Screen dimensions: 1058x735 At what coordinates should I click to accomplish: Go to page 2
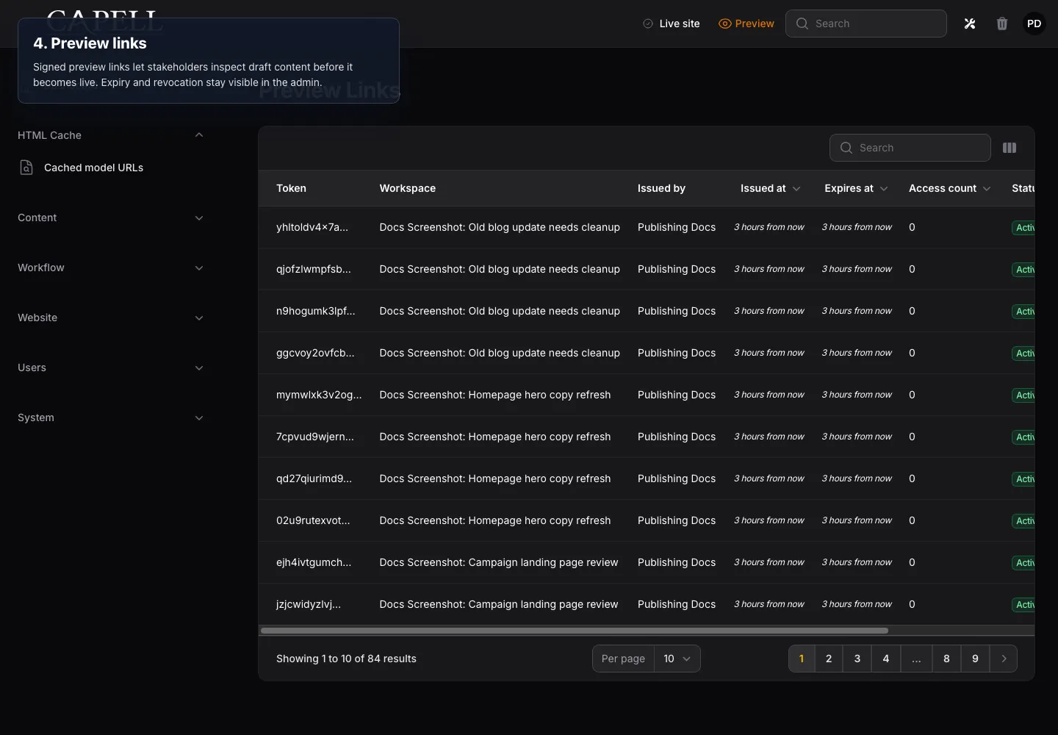pyautogui.click(x=829, y=659)
